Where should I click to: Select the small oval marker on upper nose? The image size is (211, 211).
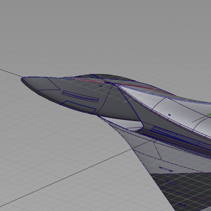100,87
